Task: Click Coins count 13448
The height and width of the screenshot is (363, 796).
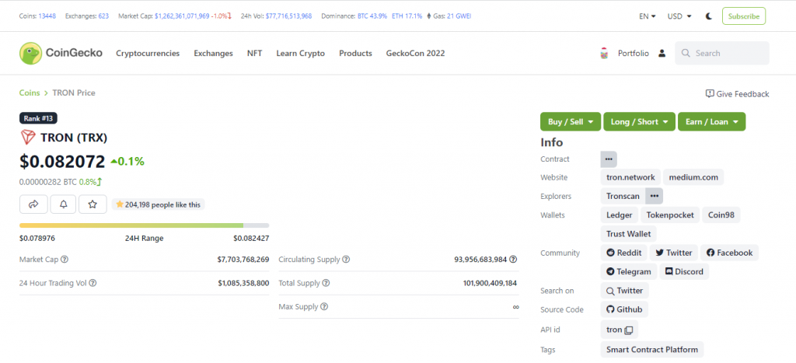Action: (x=47, y=16)
